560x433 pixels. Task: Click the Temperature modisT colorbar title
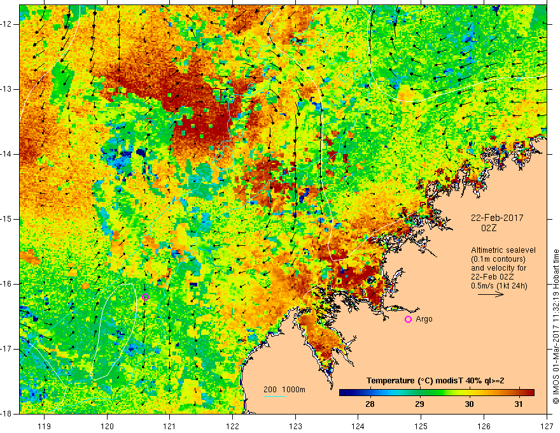click(435, 381)
